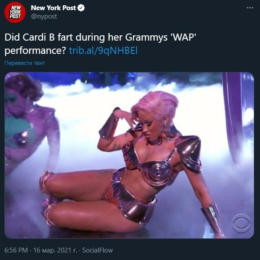Click the CBS eye logo watermark
The image size is (260, 260).
coord(241,223)
